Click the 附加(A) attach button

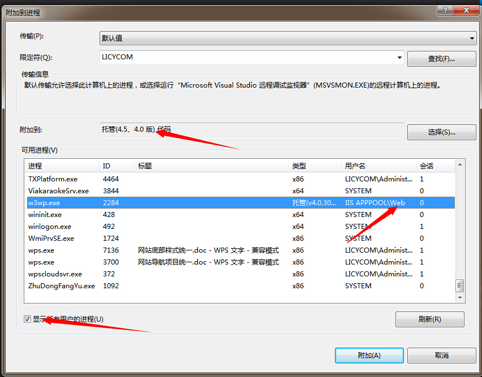pos(369,356)
